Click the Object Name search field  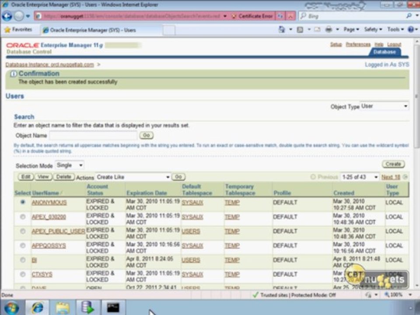click(93, 136)
